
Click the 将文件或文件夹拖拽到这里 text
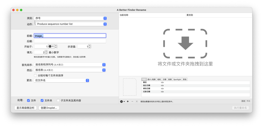point(185,64)
